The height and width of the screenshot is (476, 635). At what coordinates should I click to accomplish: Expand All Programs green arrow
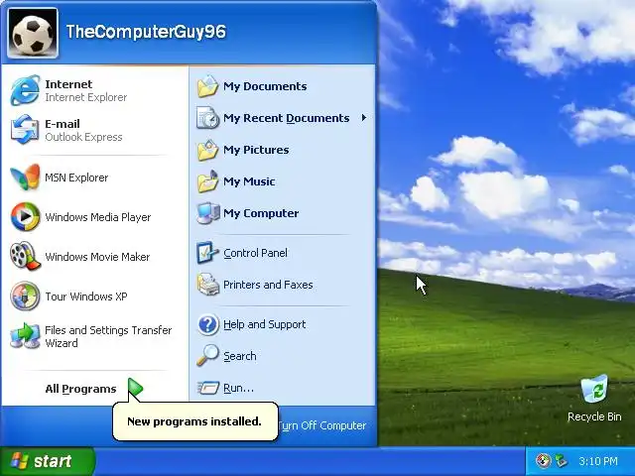click(x=135, y=389)
